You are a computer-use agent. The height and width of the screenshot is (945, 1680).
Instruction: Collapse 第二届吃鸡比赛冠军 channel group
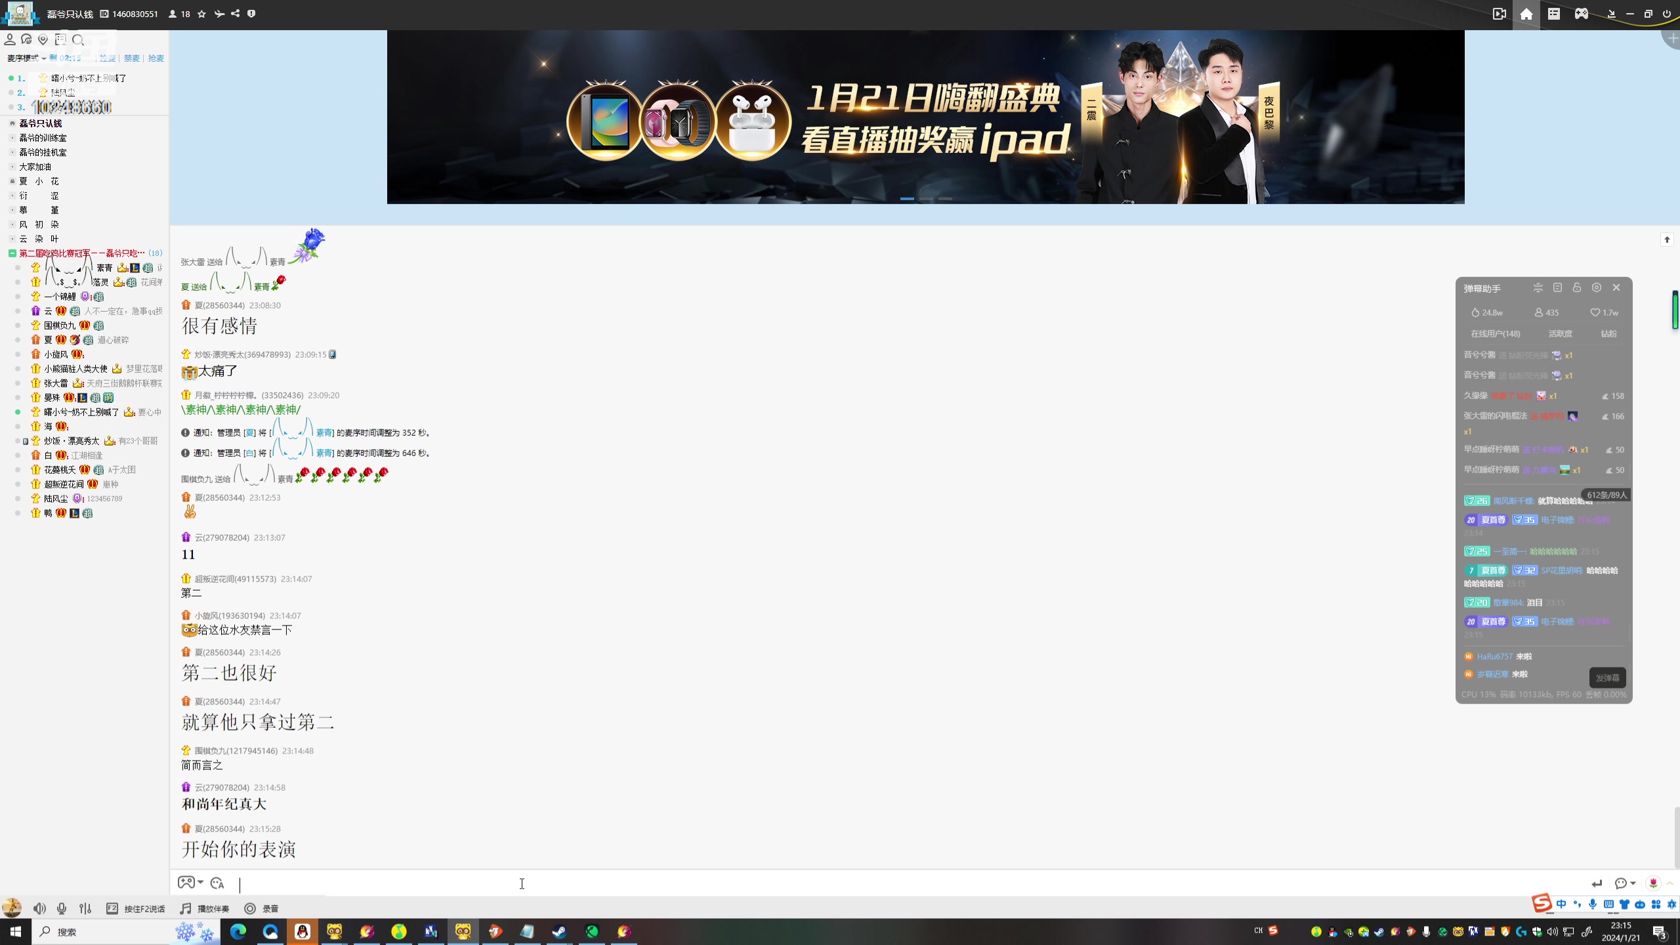pyautogui.click(x=12, y=253)
